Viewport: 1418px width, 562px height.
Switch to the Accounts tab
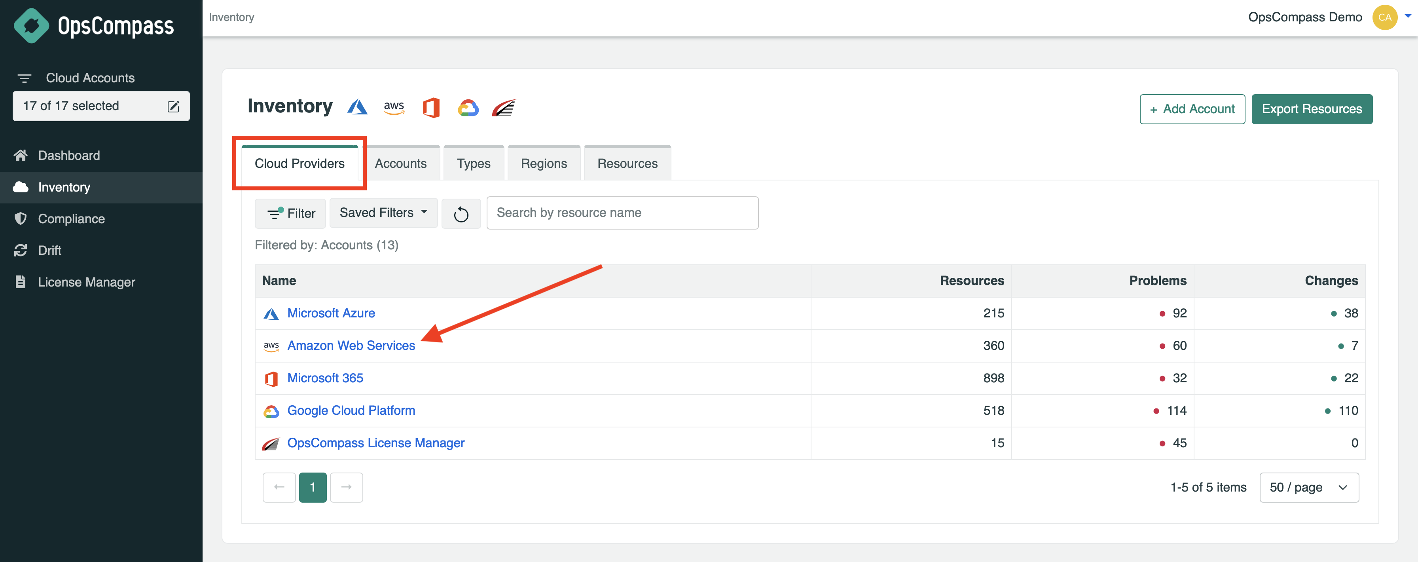(400, 163)
